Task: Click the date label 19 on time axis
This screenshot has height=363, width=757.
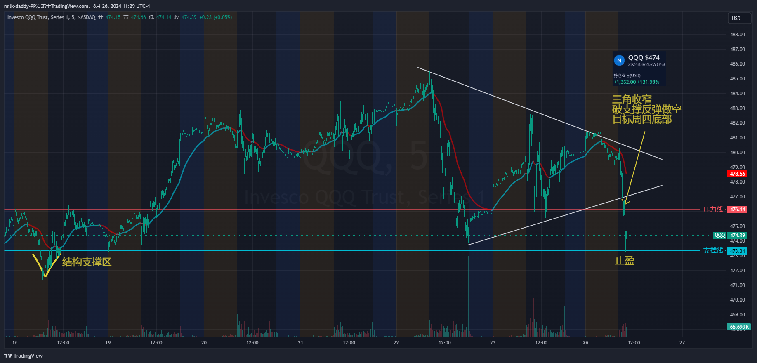Action: 108,343
